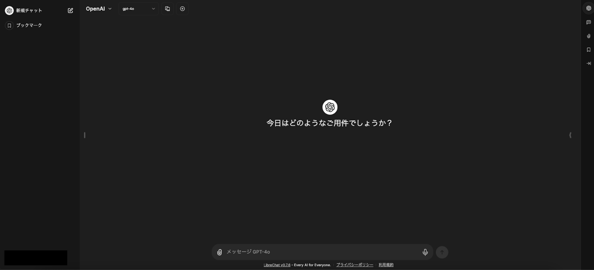Image resolution: width=594 pixels, height=270 pixels.
Task: Open the assistants panel via ChatGPT logo icon
Action: 588,8
